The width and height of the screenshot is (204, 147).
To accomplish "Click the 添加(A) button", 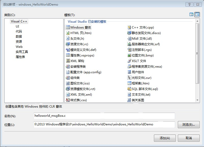I will (x=165, y=138).
